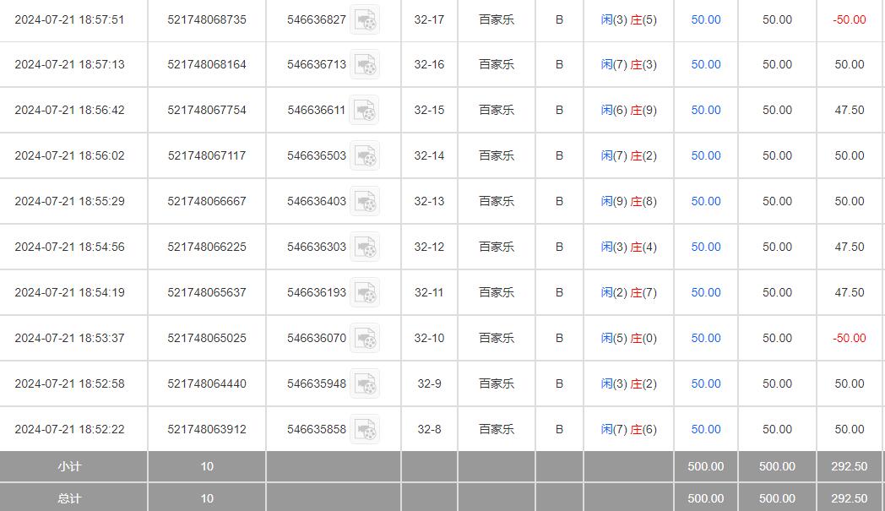Open bet details link for round 32-13
The width and height of the screenshot is (885, 511).
tap(705, 201)
